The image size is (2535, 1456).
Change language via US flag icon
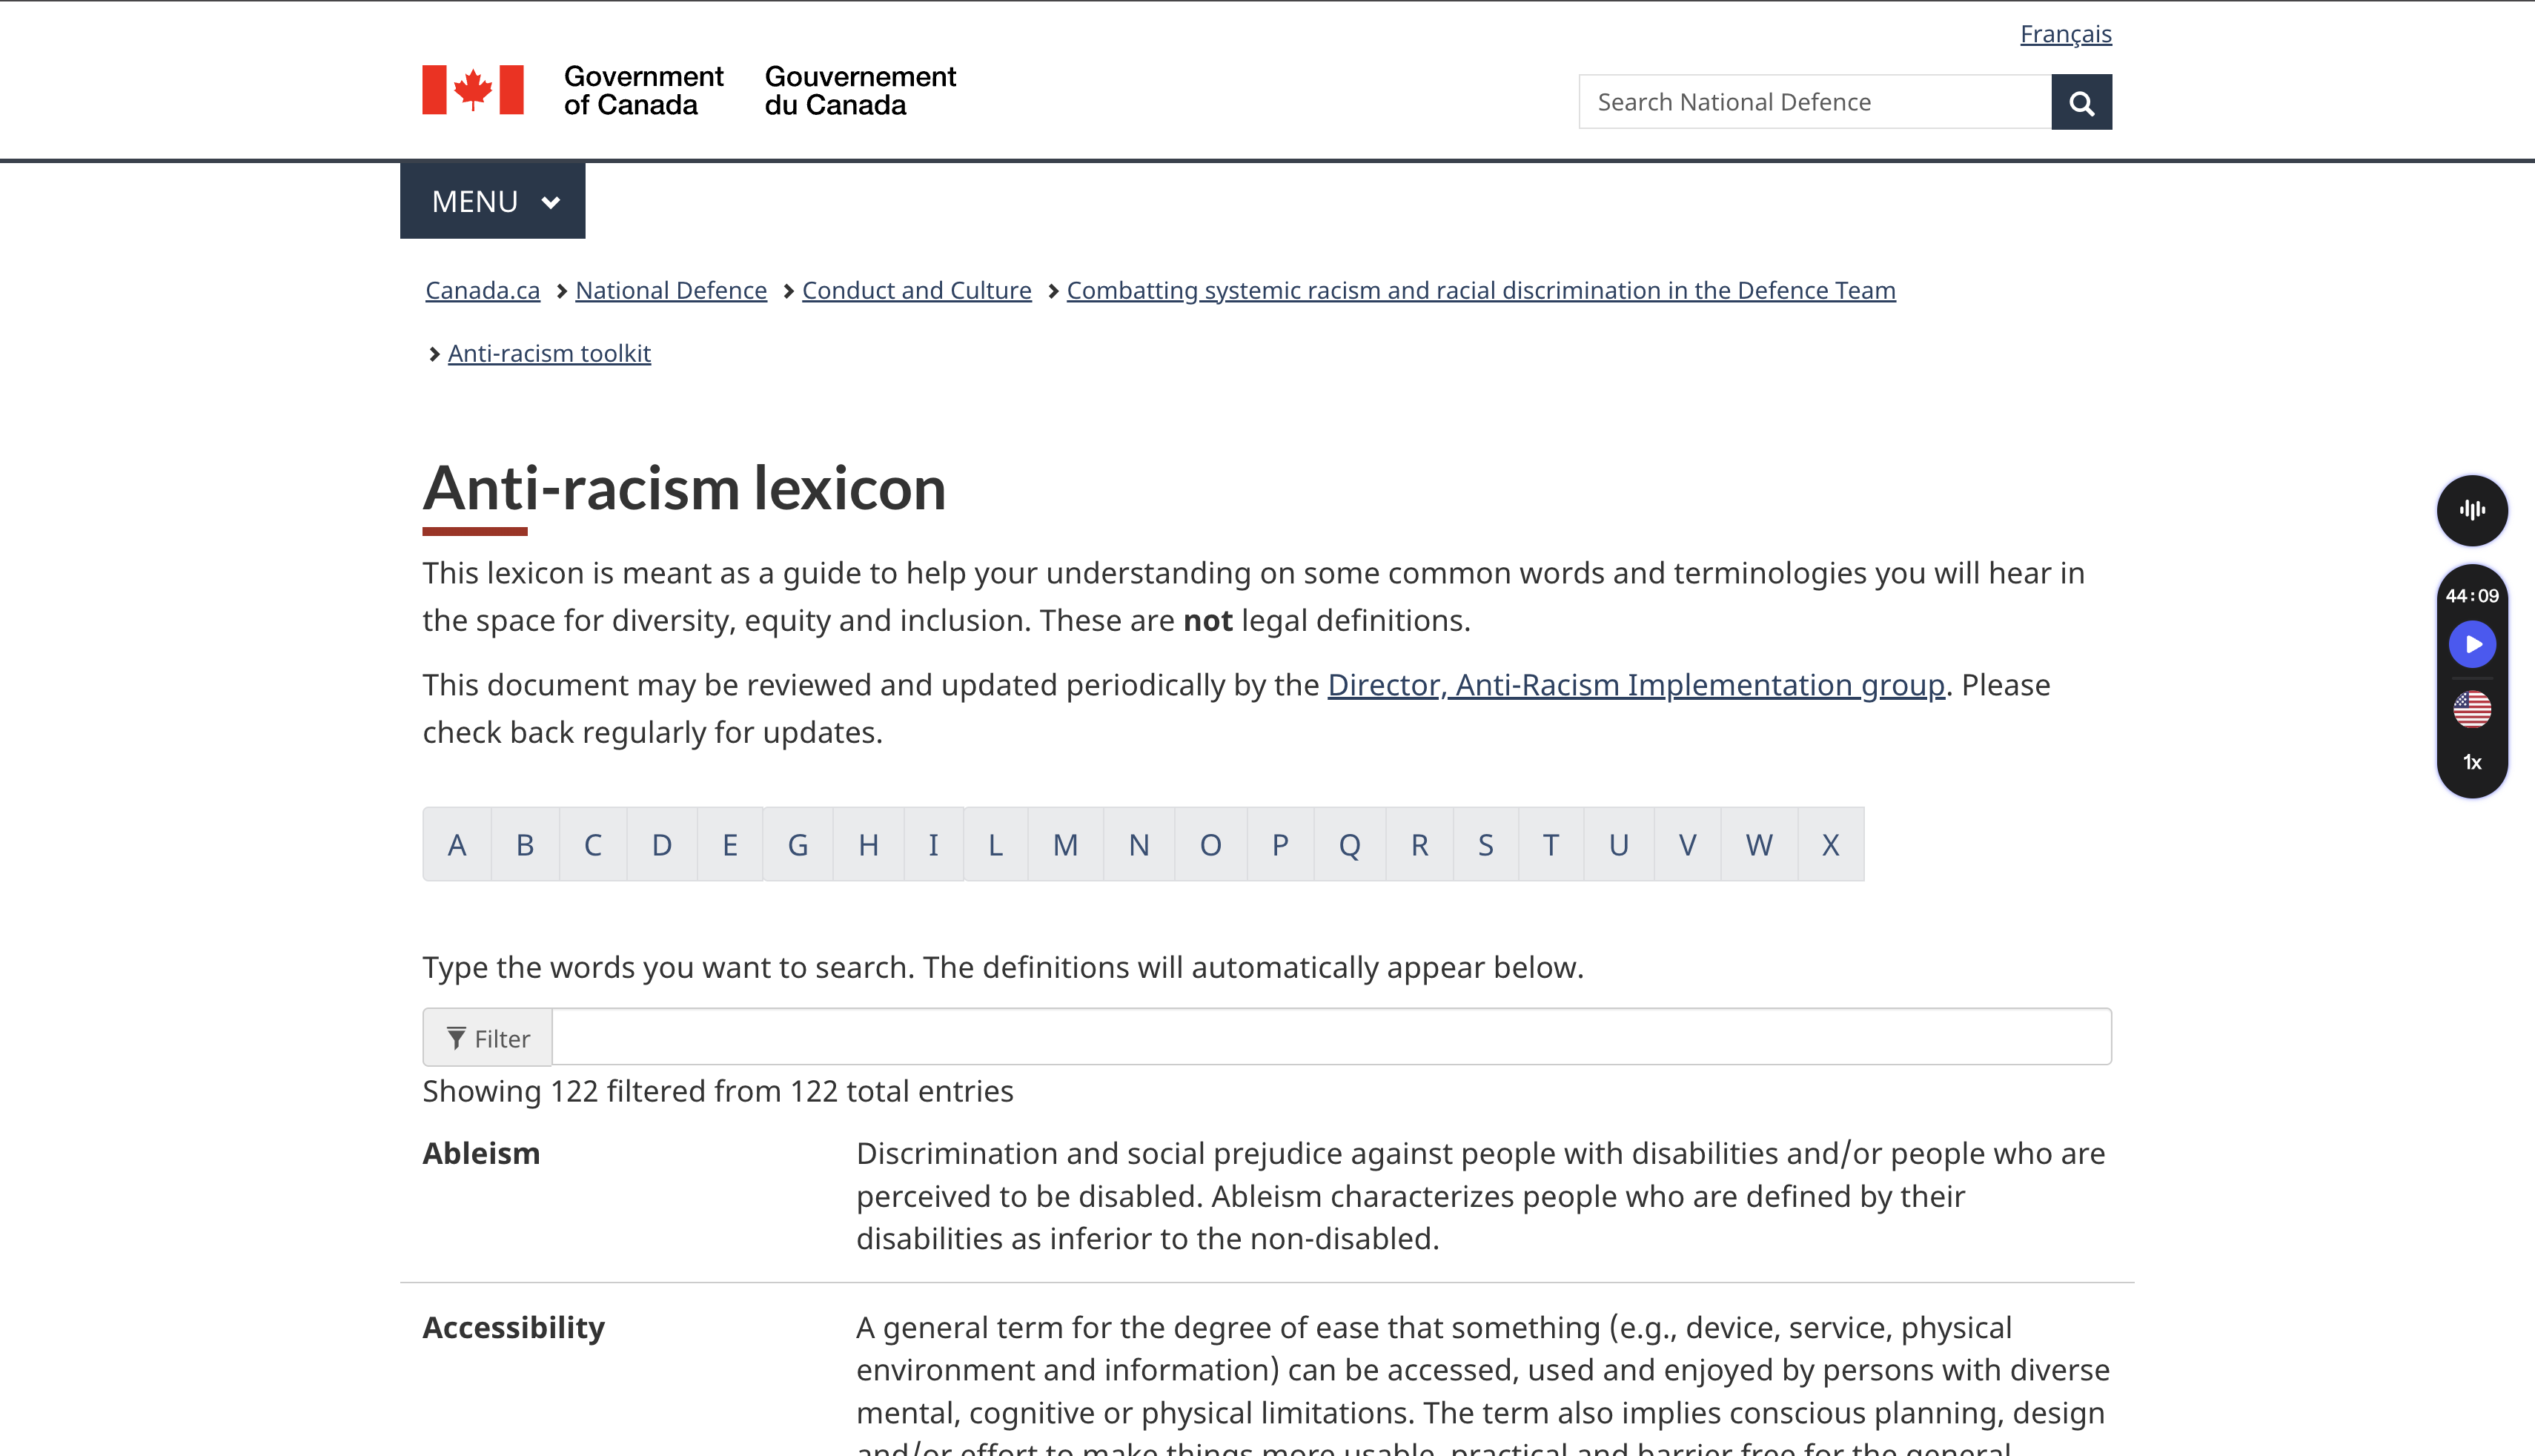(x=2471, y=709)
